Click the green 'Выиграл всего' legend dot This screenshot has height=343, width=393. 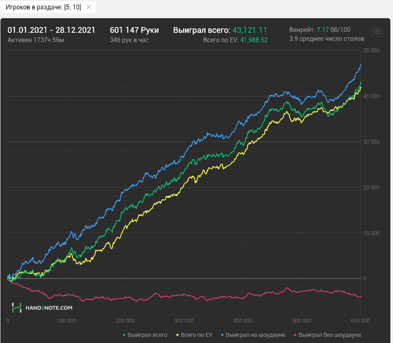(x=124, y=335)
